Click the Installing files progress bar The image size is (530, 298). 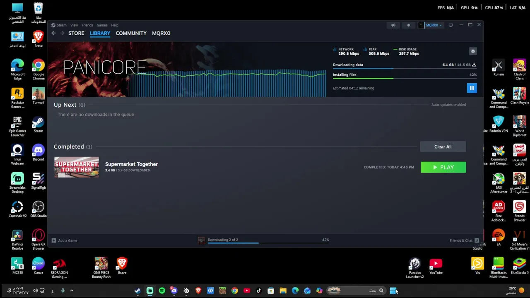click(405, 79)
